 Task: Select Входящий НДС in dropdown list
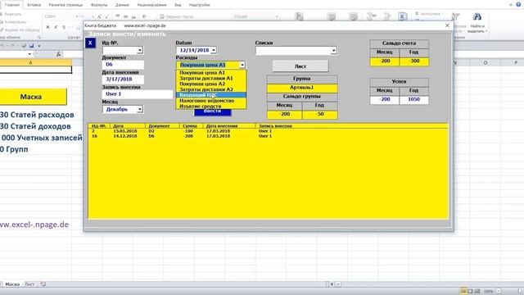(x=211, y=95)
